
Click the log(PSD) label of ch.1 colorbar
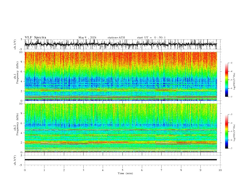[x=235, y=81]
